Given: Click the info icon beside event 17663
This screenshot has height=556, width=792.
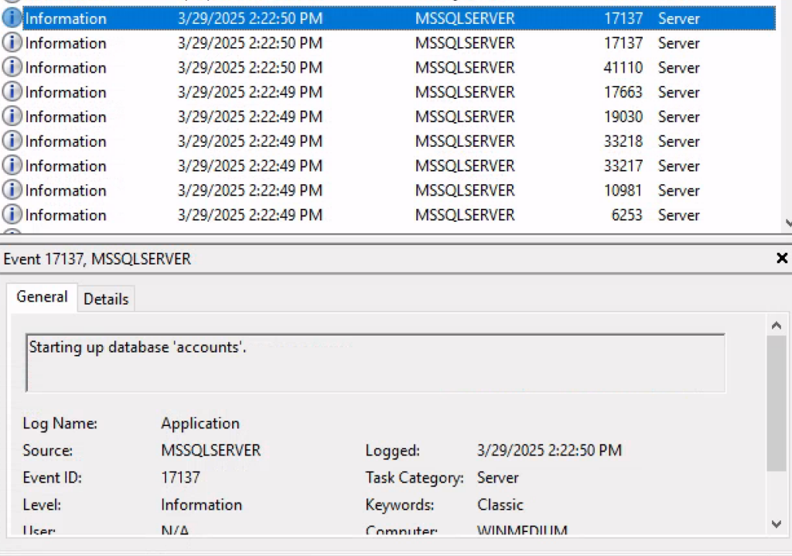Looking at the screenshot, I should pyautogui.click(x=12, y=93).
